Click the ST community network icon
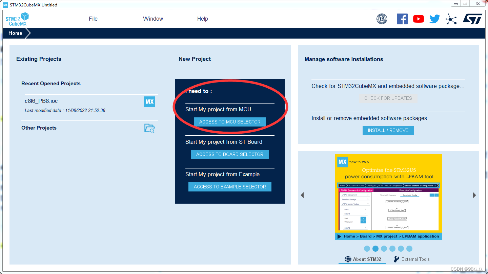 pyautogui.click(x=451, y=19)
